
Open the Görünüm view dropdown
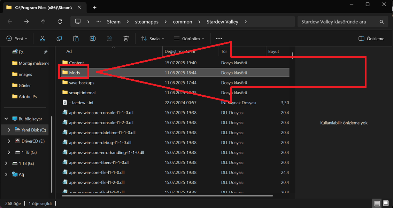[x=189, y=39]
